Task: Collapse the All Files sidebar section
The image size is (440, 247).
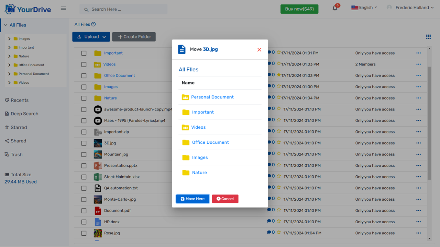Action: pos(6,25)
